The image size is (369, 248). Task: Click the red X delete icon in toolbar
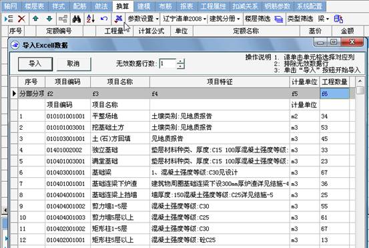pyautogui.click(x=21, y=19)
